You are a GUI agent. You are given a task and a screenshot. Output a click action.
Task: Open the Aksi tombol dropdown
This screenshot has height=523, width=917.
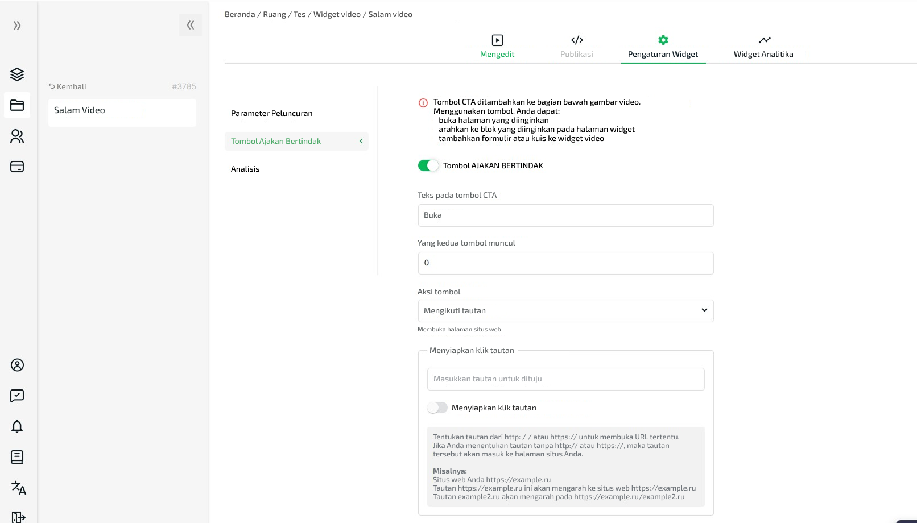tap(565, 311)
